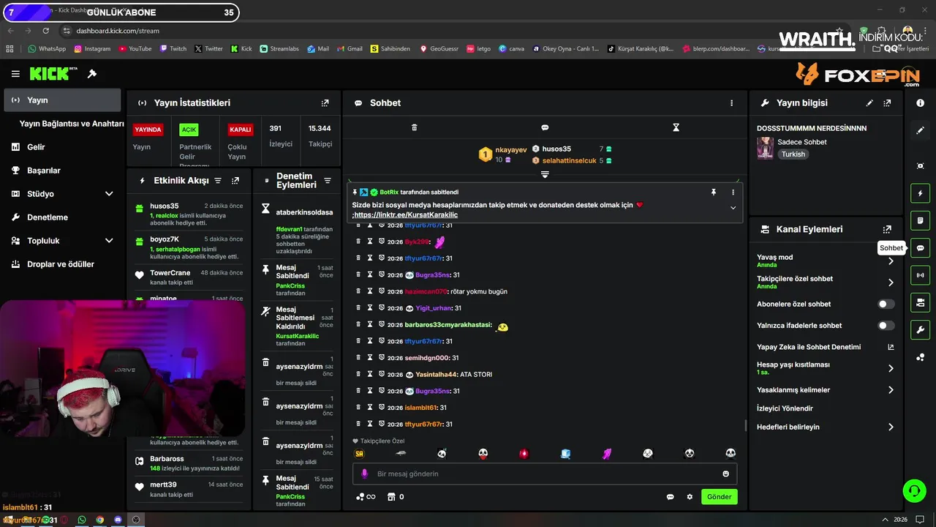Image resolution: width=936 pixels, height=527 pixels.
Task: Click the speech bubble icon in the chat toolbar
Action: [x=545, y=127]
